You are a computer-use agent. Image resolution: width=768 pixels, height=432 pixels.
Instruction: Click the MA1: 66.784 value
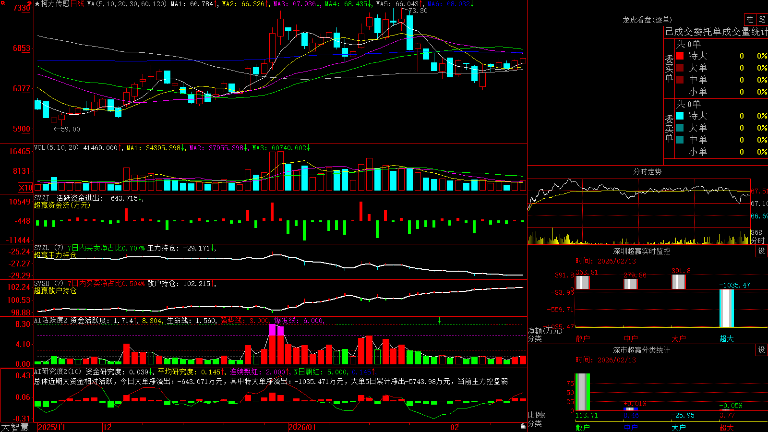tap(192, 4)
